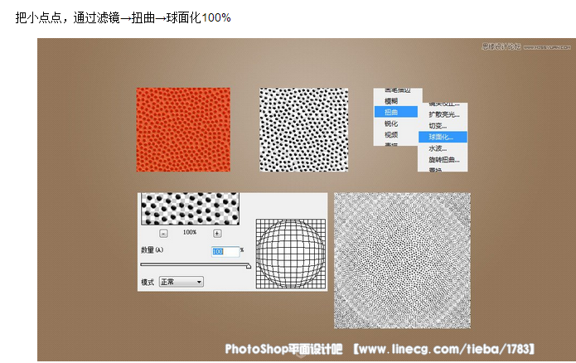Click the 数量 amount slider handle
576x363 pixels.
[x=249, y=266]
